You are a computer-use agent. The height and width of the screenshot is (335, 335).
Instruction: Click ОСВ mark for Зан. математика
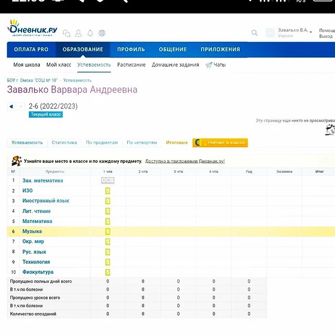tap(108, 181)
